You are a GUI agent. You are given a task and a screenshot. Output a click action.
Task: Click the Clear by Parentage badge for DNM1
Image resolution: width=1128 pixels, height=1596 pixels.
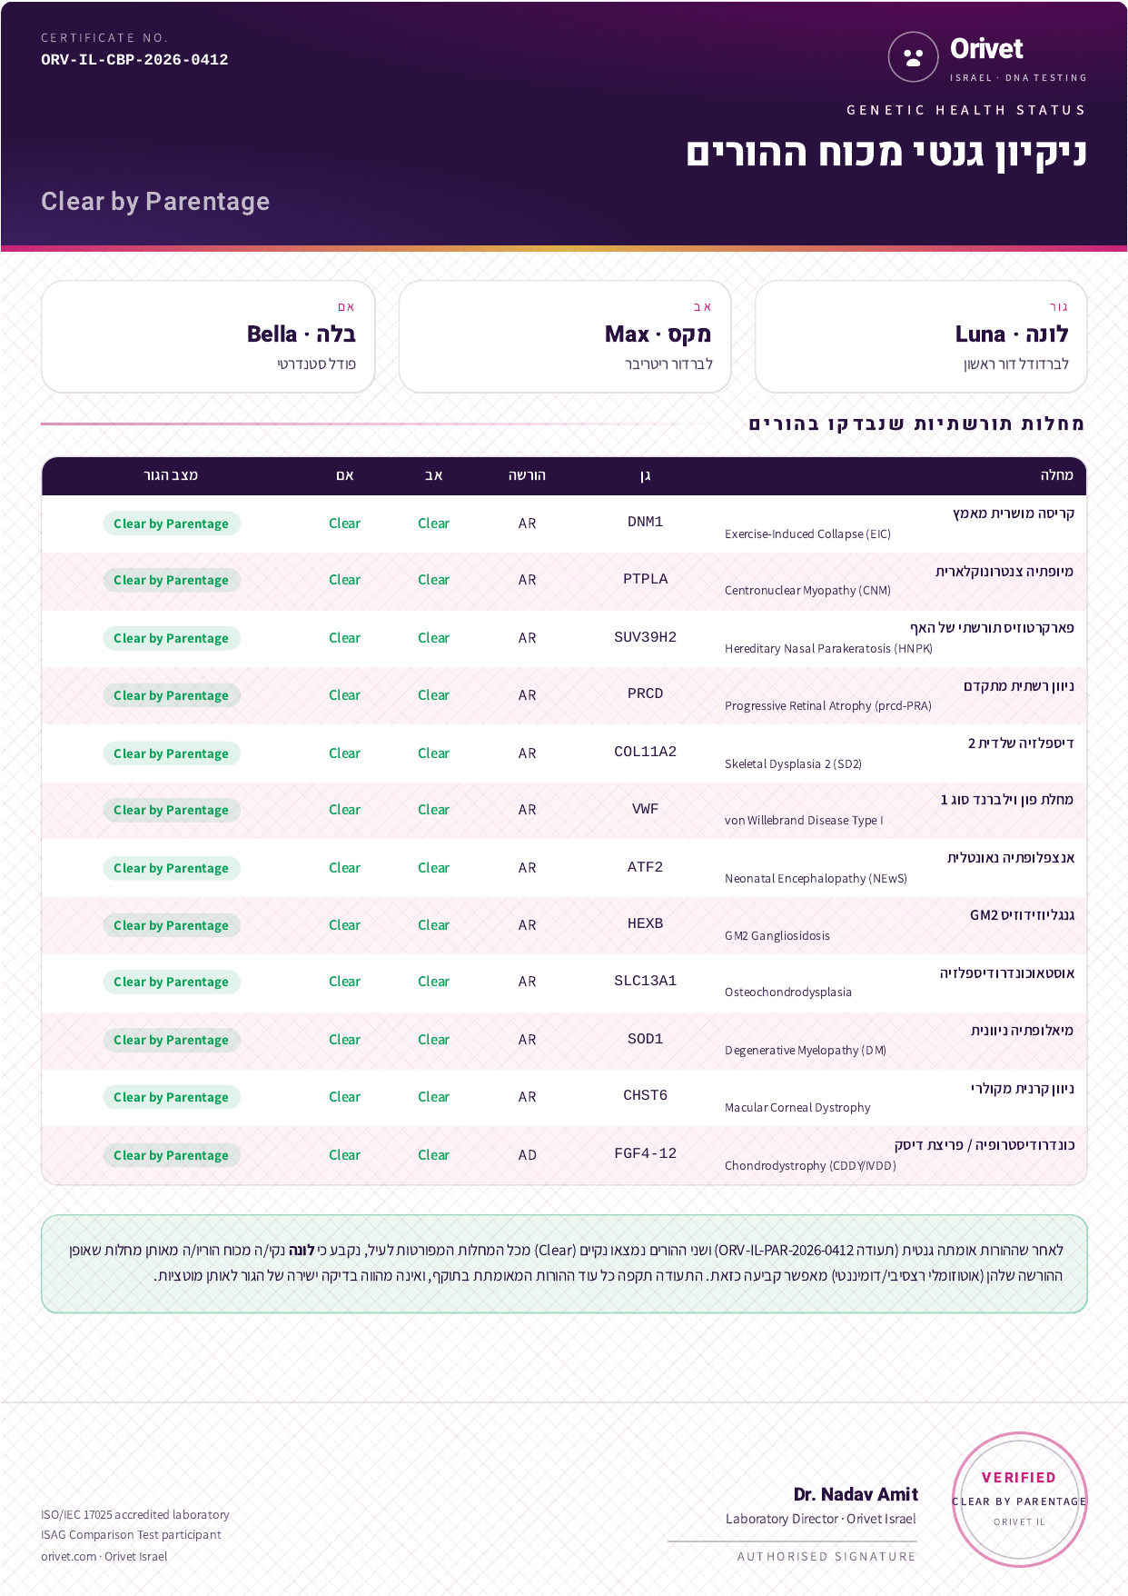pos(172,524)
